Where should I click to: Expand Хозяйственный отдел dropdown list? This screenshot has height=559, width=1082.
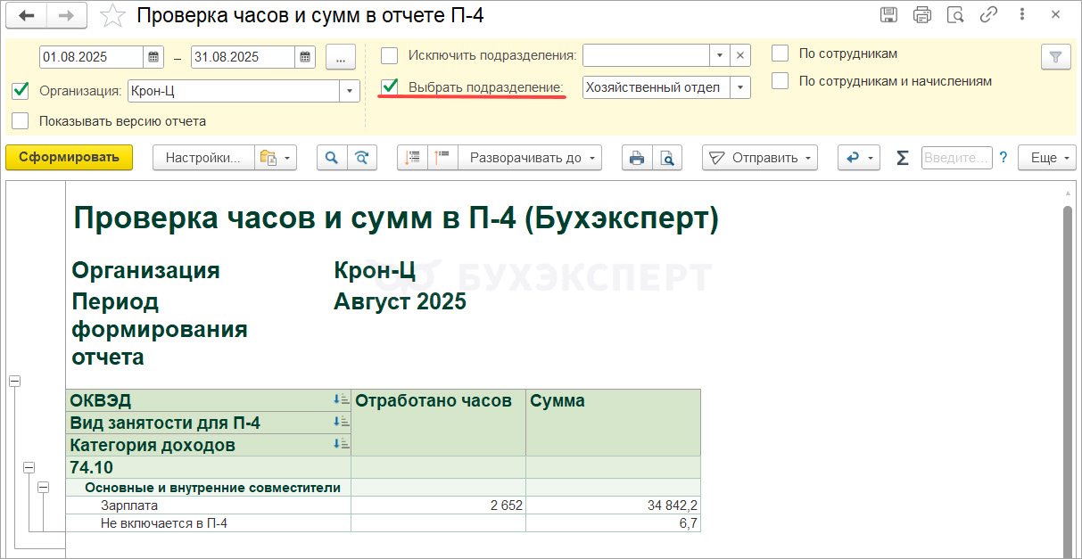click(739, 87)
